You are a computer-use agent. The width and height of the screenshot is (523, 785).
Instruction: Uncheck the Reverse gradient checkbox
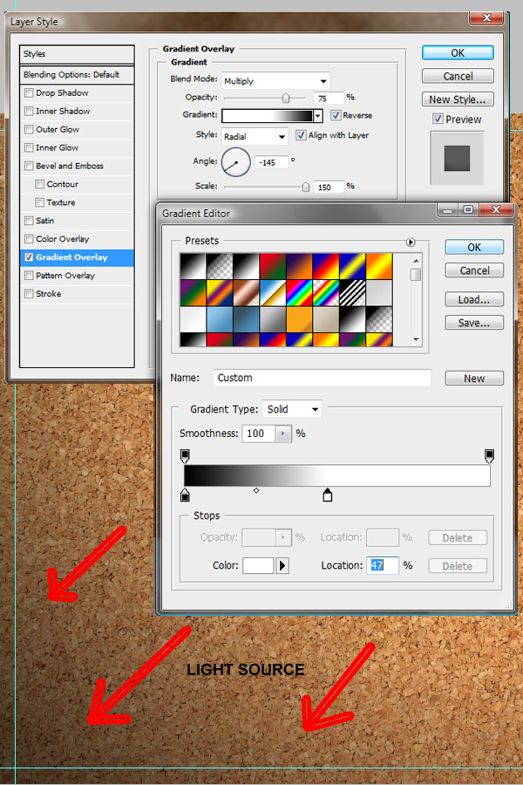(336, 115)
